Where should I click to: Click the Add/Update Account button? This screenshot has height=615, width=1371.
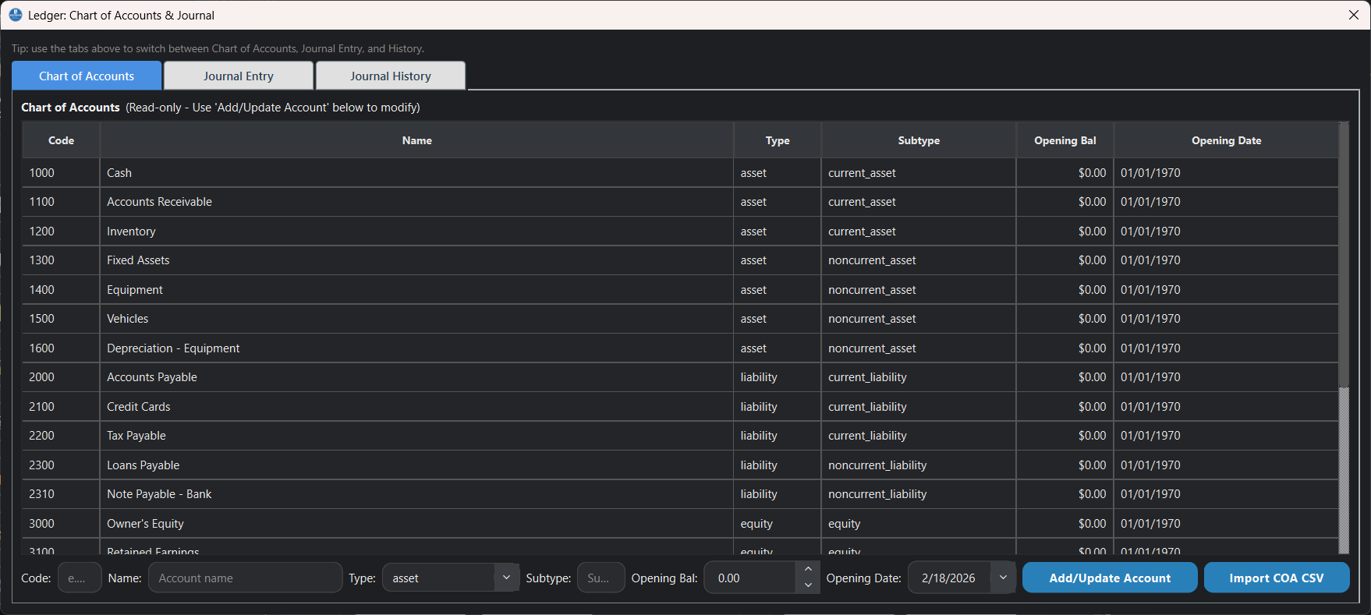pyautogui.click(x=1110, y=578)
